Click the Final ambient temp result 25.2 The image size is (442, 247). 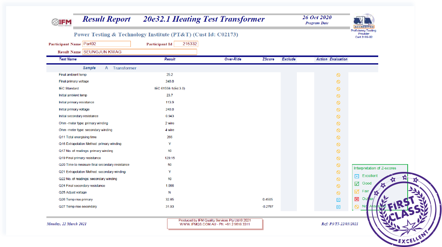[x=170, y=75]
